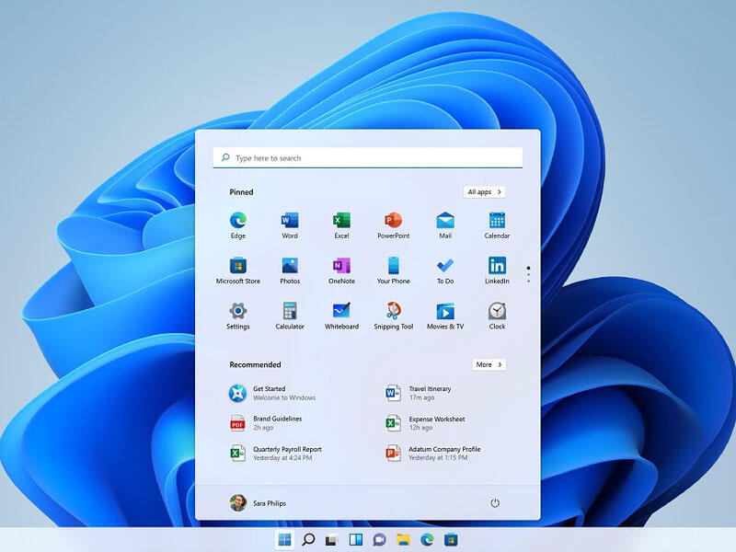Launch the Calculator app
This screenshot has width=736, height=552.
point(290,316)
